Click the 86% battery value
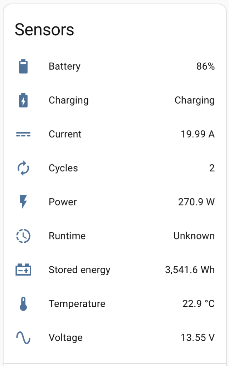229x366 pixels. (205, 66)
